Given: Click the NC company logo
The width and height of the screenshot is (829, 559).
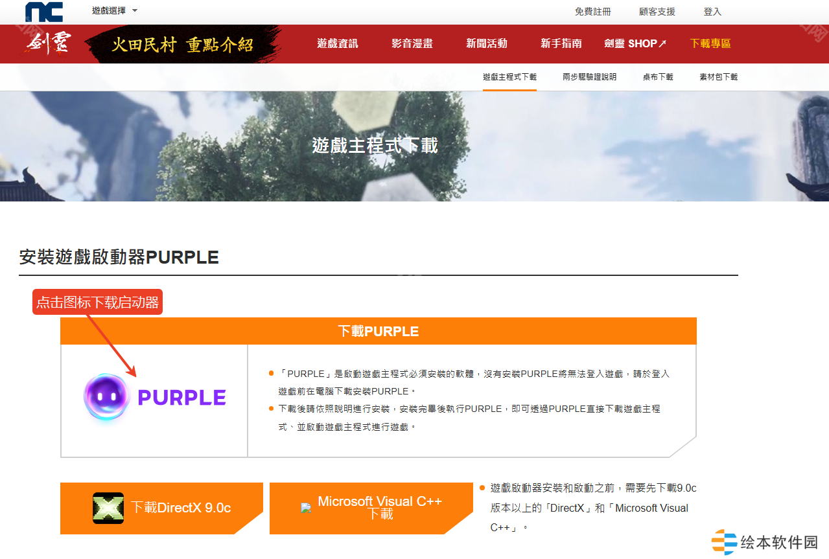Looking at the screenshot, I should 44,12.
